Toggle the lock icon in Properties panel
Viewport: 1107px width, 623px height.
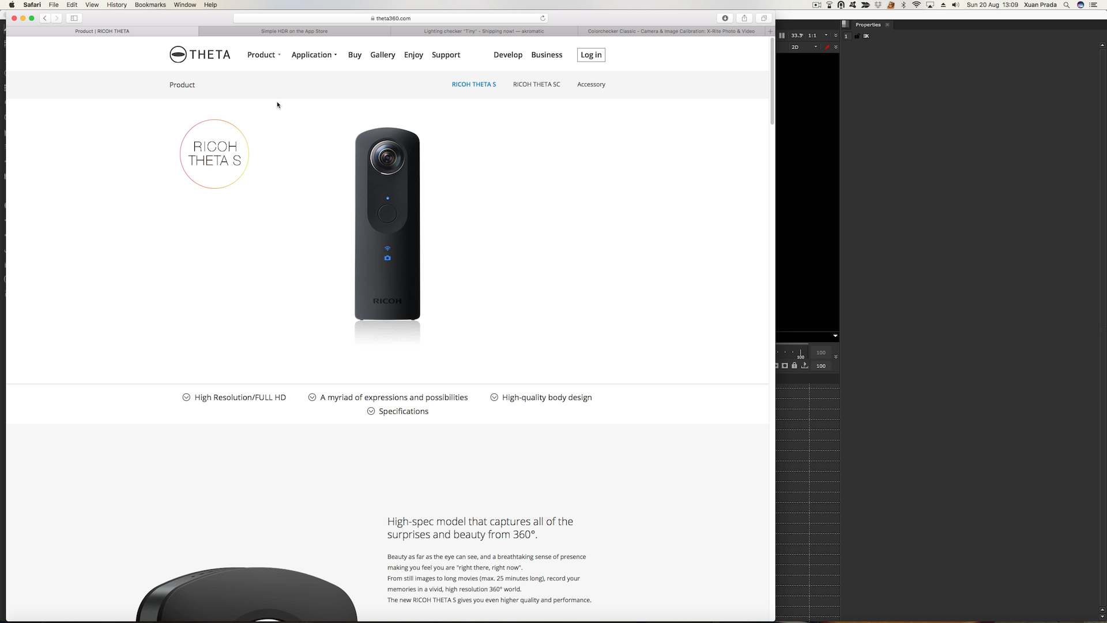[857, 36]
